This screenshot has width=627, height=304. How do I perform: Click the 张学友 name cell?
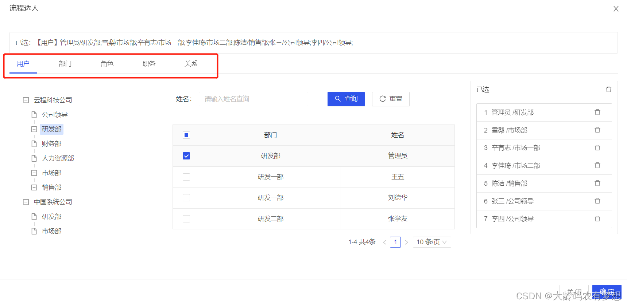tap(398, 219)
